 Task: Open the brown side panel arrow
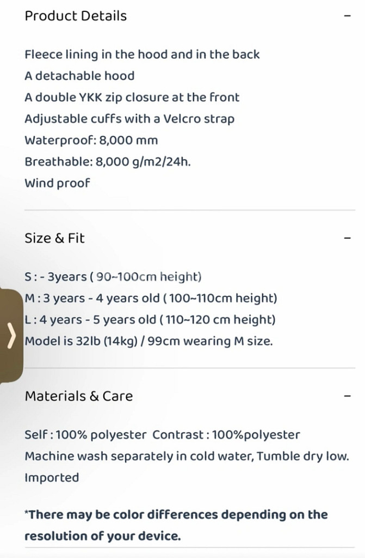pos(11,336)
